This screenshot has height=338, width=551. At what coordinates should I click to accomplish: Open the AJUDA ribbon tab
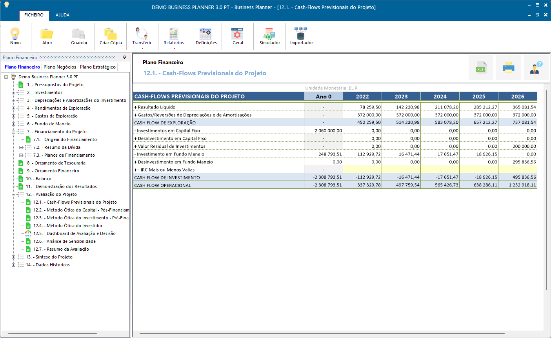click(x=62, y=15)
